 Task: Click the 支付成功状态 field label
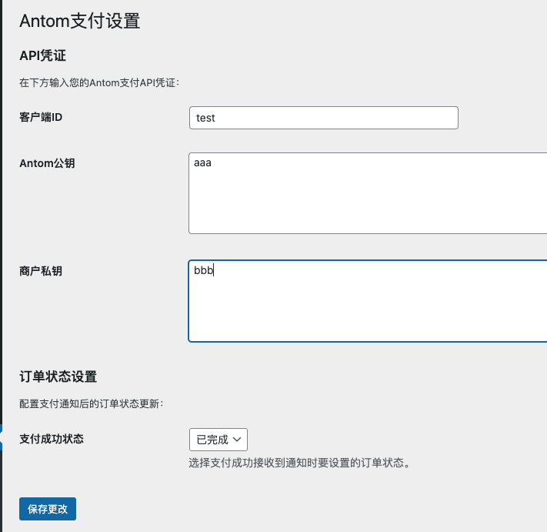[x=52, y=439]
